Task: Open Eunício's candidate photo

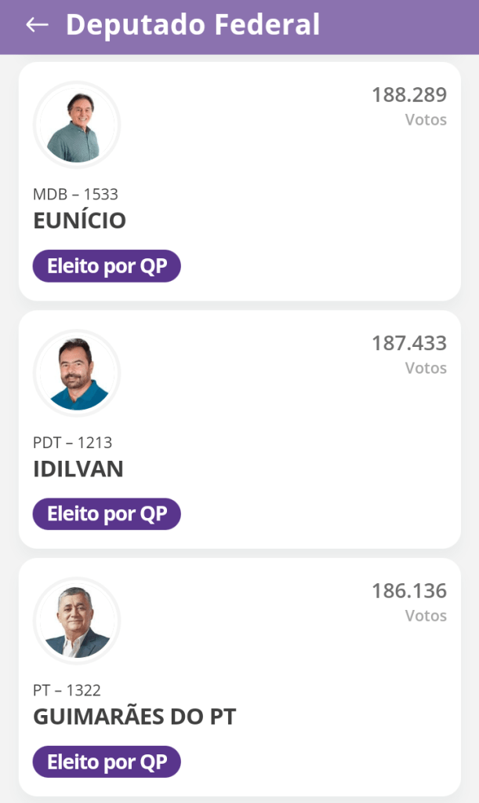Action: point(76,125)
